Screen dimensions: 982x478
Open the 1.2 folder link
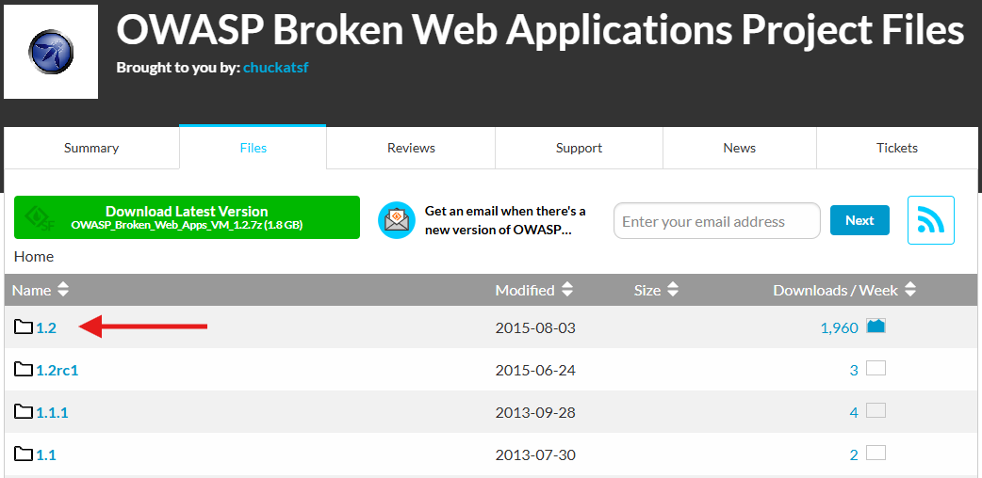point(46,327)
